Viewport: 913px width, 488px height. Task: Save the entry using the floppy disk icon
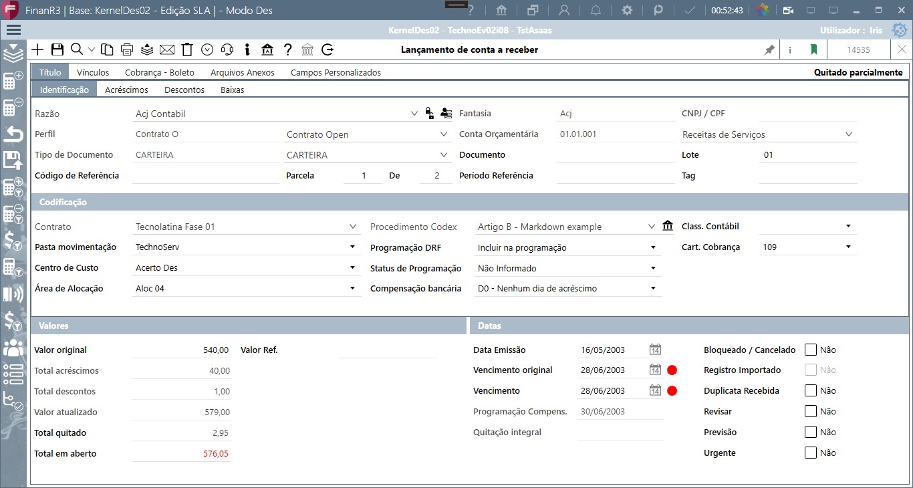pos(57,49)
